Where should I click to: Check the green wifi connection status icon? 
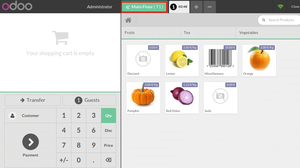click(x=280, y=7)
